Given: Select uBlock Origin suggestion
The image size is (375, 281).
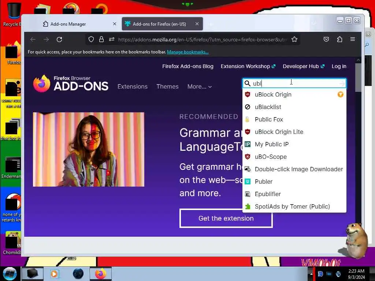Looking at the screenshot, I should [x=294, y=94].
